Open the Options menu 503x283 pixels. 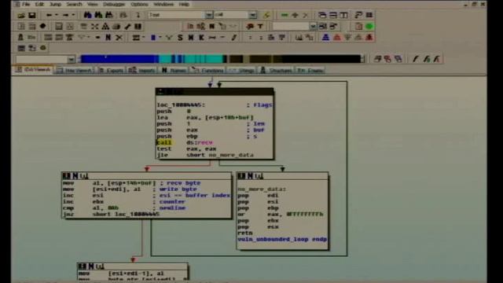140,4
